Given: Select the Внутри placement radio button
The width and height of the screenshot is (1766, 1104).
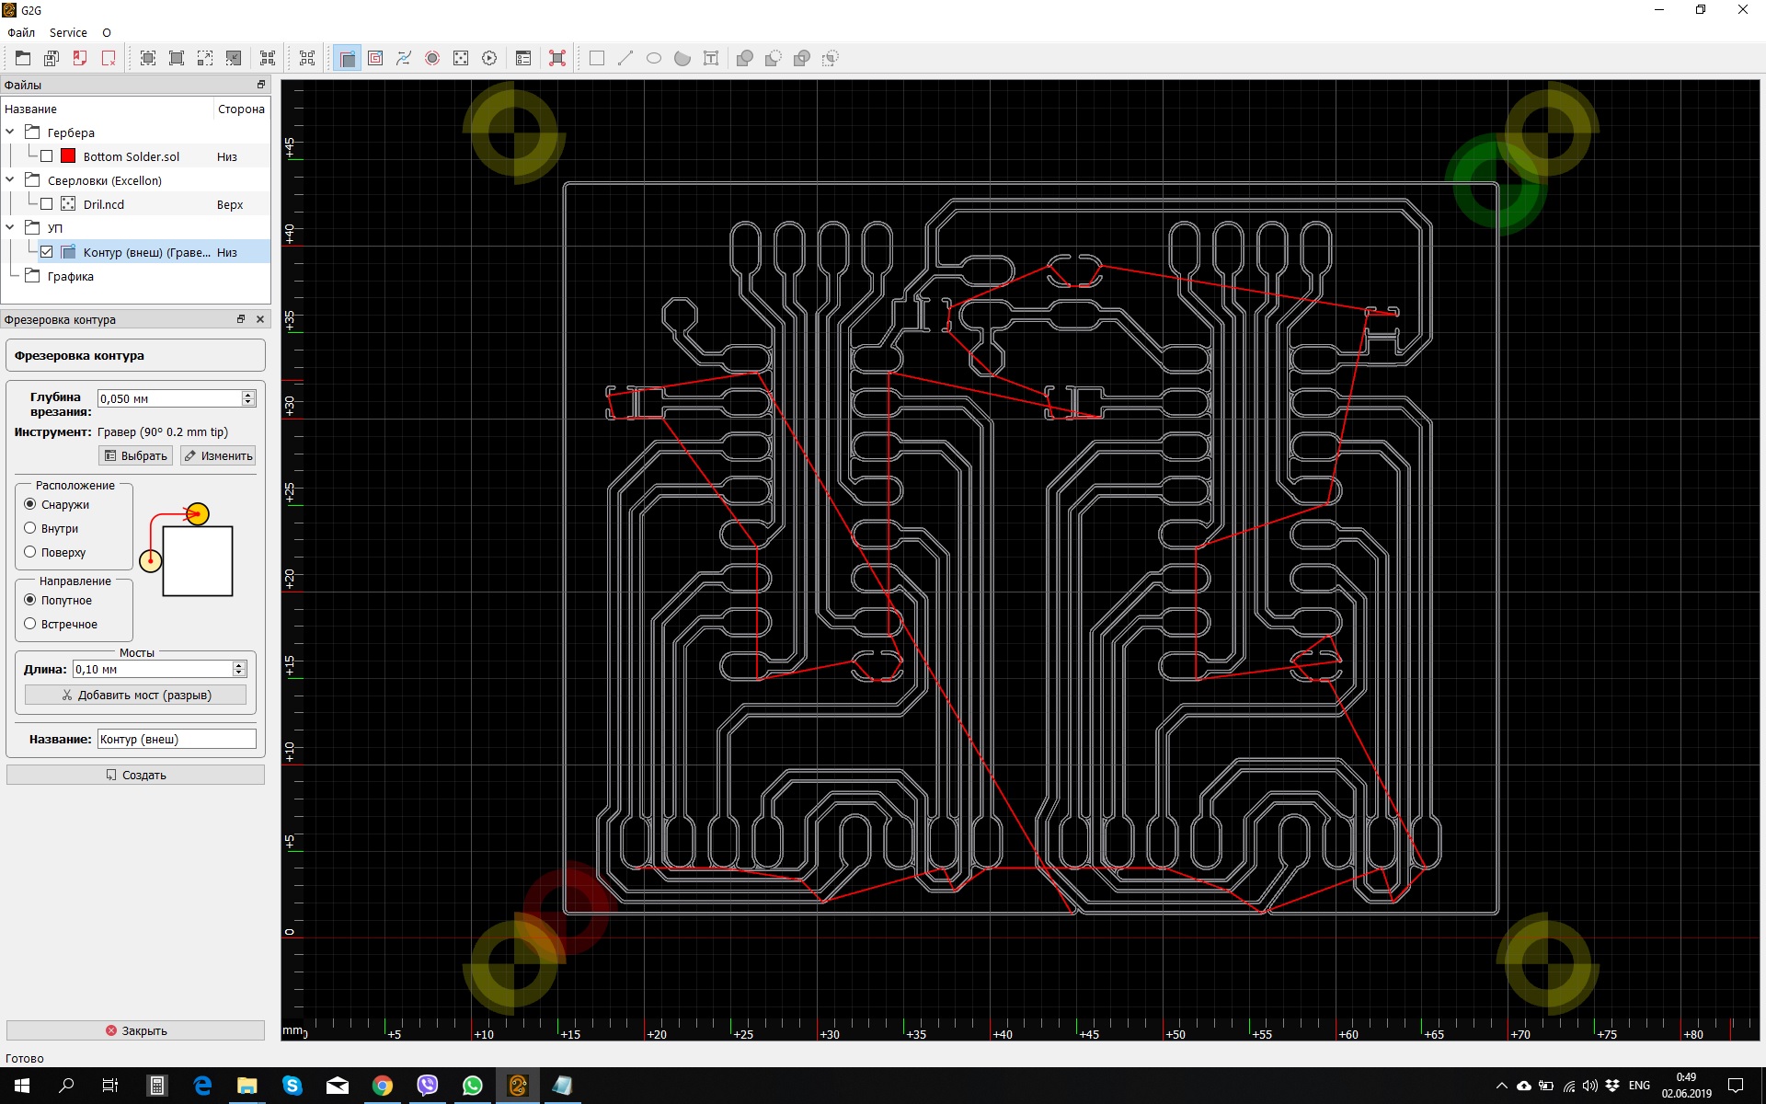Looking at the screenshot, I should [30, 528].
